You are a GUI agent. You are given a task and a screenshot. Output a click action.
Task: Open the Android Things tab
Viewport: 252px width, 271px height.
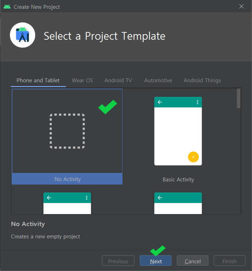click(x=202, y=80)
